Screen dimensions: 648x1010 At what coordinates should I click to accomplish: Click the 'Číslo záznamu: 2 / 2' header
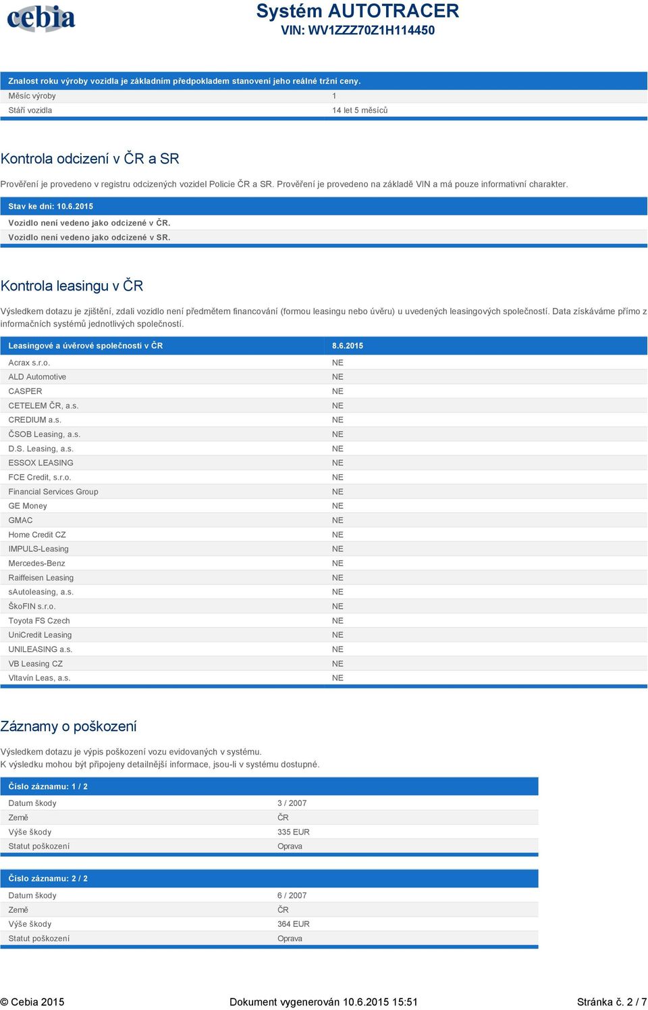click(x=269, y=878)
